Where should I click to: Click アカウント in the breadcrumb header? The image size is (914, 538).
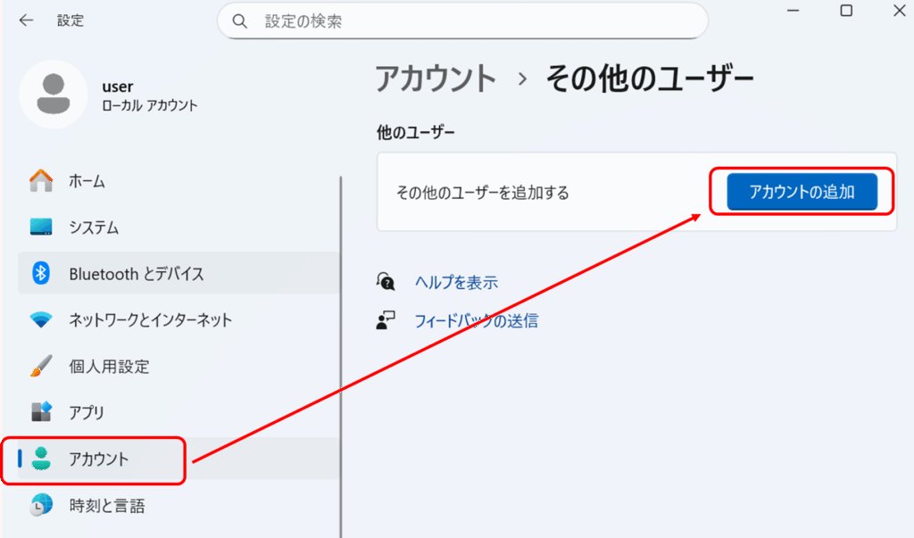[x=435, y=79]
